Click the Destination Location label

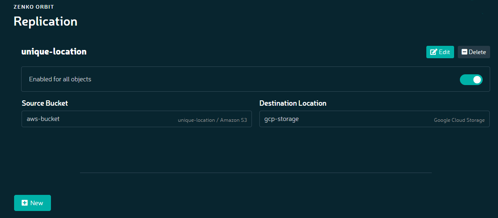[293, 103]
